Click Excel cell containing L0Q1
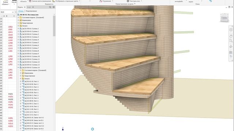234x131 pixels. pos(11,27)
